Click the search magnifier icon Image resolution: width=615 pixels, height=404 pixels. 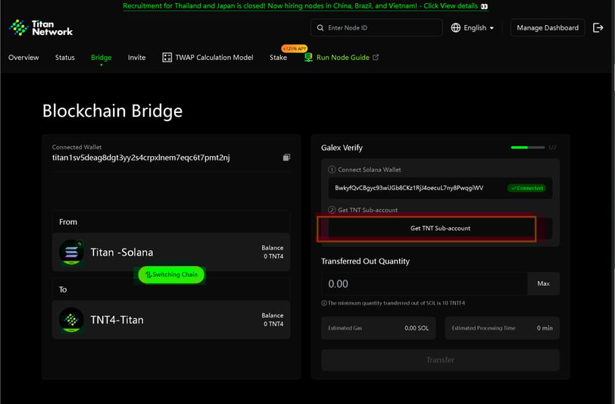(x=320, y=28)
